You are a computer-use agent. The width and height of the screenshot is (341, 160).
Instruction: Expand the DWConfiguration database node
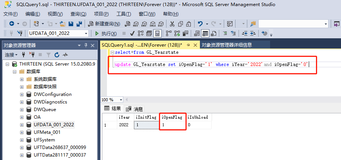coord(22,94)
